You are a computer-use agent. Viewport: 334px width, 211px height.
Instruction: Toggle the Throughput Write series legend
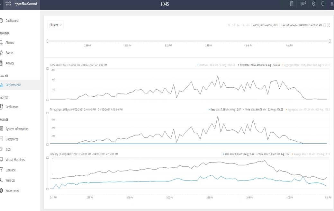pyautogui.click(x=263, y=110)
